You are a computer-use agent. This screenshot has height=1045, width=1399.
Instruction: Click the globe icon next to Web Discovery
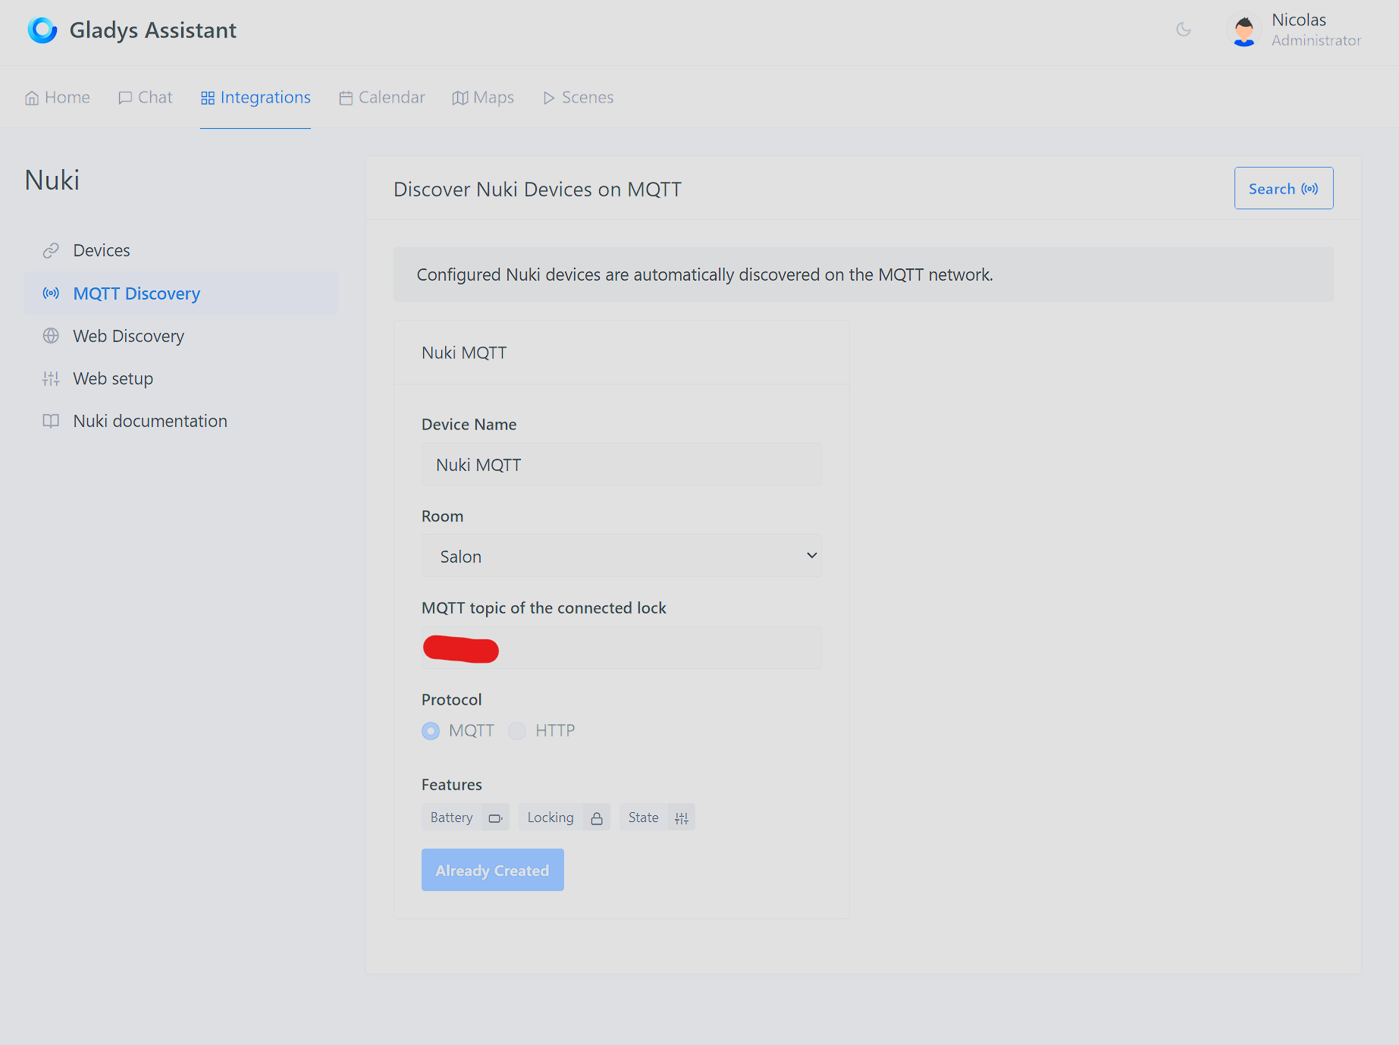(51, 336)
